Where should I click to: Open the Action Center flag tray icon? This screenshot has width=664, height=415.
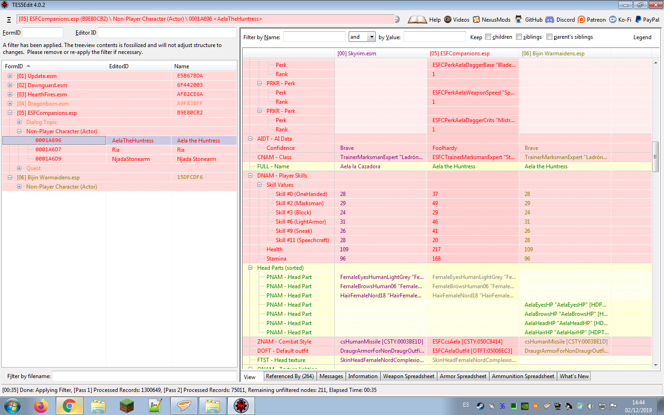[x=613, y=406]
